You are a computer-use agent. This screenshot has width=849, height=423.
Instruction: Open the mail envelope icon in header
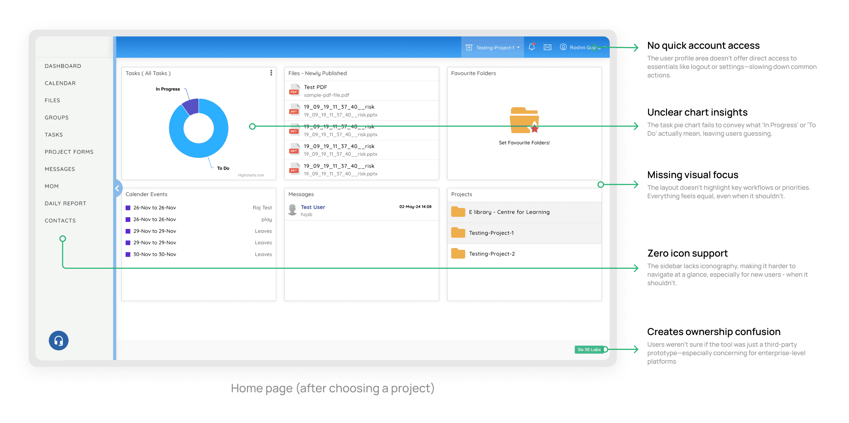pyautogui.click(x=547, y=47)
